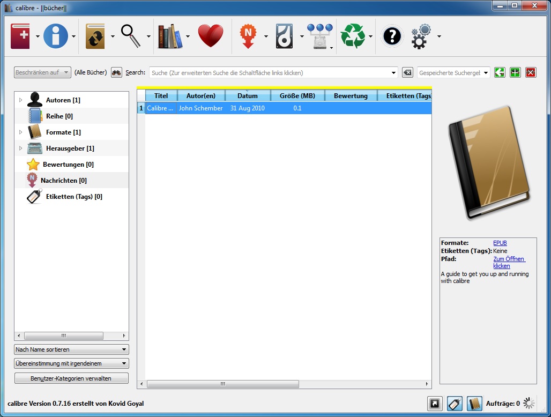The image size is (551, 417).
Task: Click the Aufträge spinner icon
Action: point(529,403)
